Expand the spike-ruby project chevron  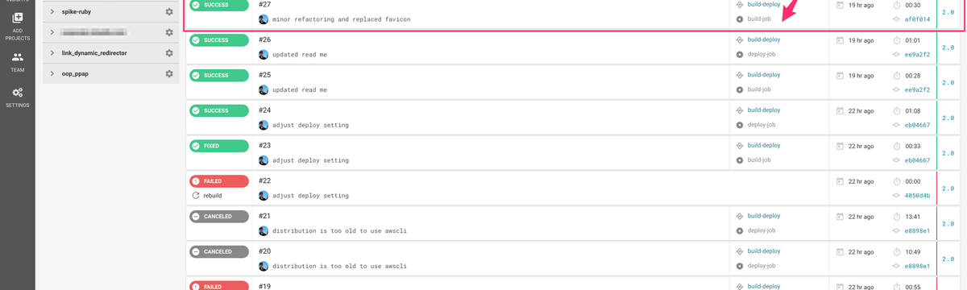52,12
